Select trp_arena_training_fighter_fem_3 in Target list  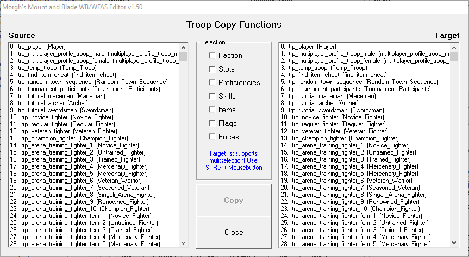(365, 230)
